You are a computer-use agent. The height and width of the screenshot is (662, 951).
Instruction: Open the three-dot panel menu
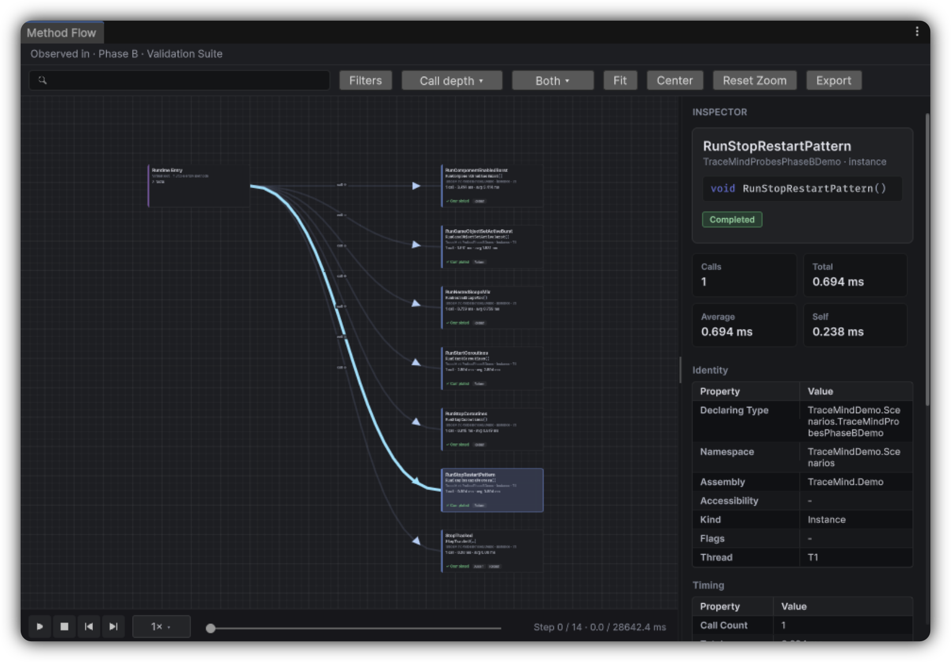coord(916,32)
